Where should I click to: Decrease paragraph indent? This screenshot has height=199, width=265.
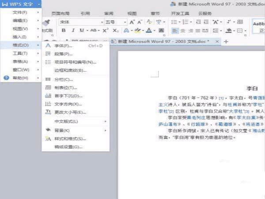point(198,22)
